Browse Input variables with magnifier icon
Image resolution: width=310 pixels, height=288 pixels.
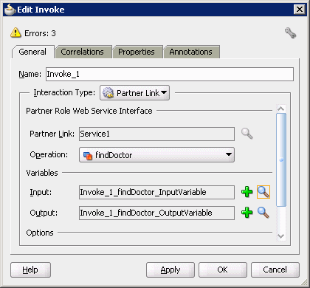click(x=263, y=192)
